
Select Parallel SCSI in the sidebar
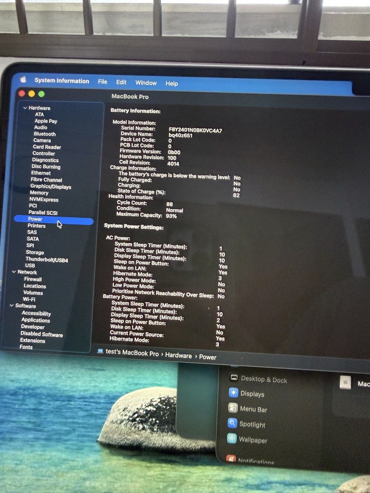pyautogui.click(x=43, y=213)
